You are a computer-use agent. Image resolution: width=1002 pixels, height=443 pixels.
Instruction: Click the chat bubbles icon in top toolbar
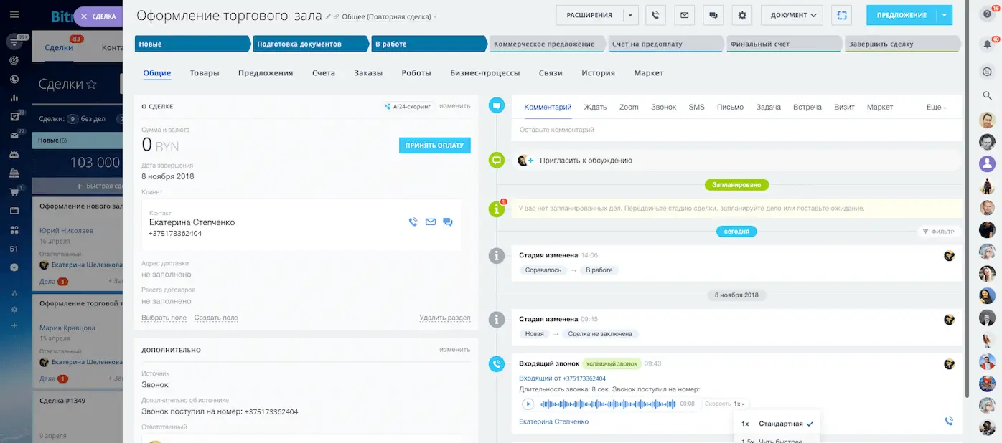pyautogui.click(x=713, y=15)
